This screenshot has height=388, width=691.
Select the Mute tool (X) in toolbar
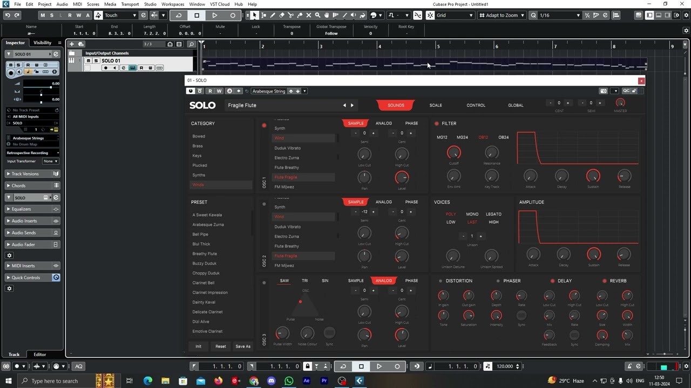coord(309,15)
